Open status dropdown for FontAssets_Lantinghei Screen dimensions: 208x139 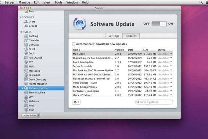click(x=171, y=91)
